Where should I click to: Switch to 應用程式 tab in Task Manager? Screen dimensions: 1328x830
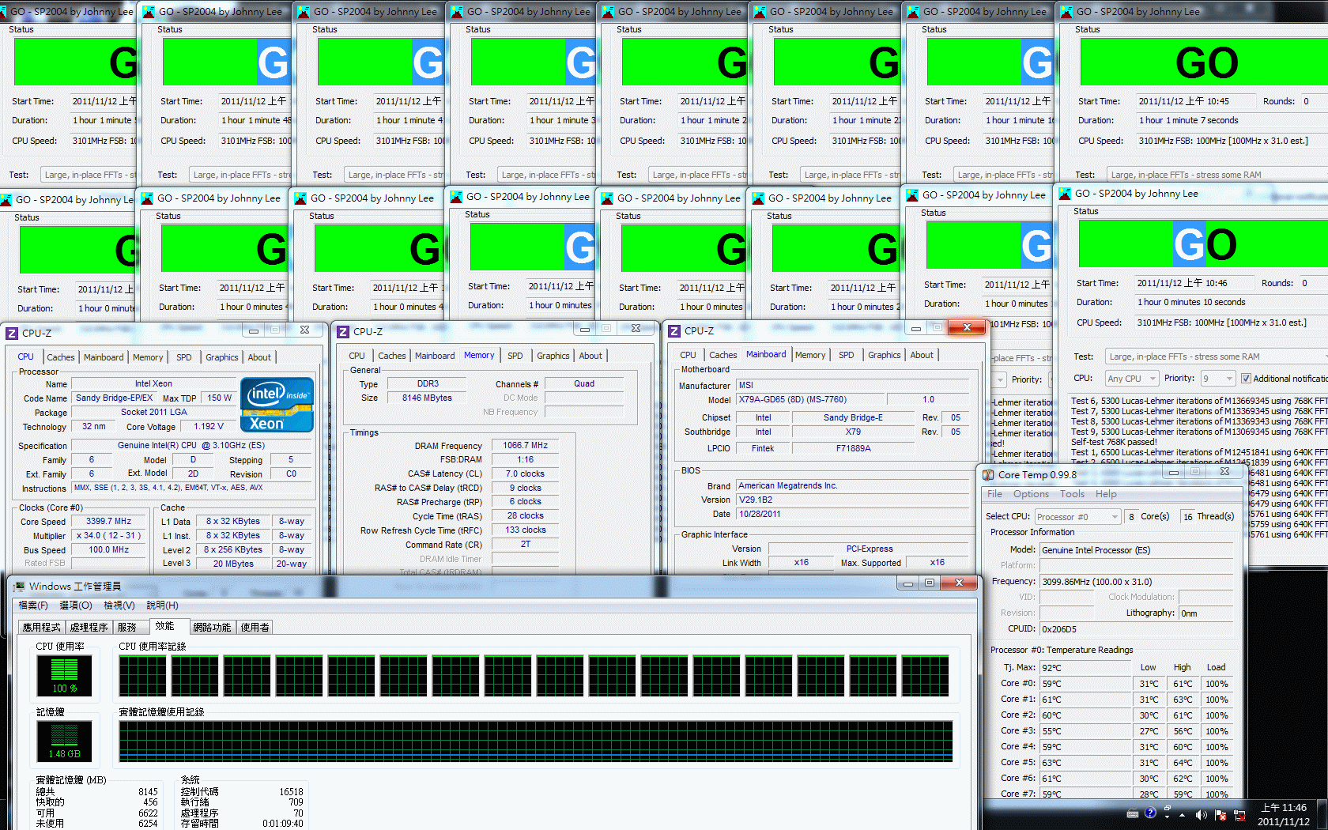point(41,627)
